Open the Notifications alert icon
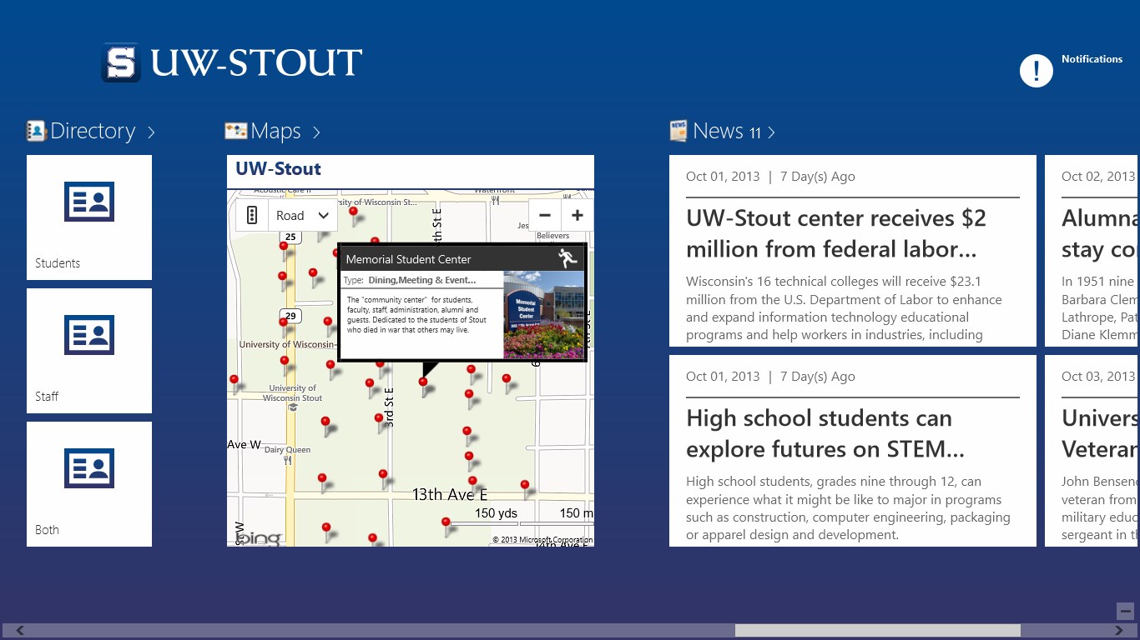The height and width of the screenshot is (640, 1140). (1036, 70)
